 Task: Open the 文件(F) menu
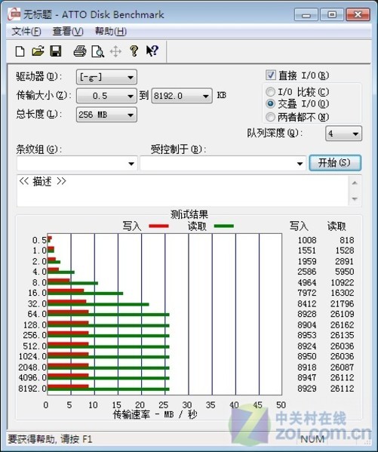click(x=26, y=31)
